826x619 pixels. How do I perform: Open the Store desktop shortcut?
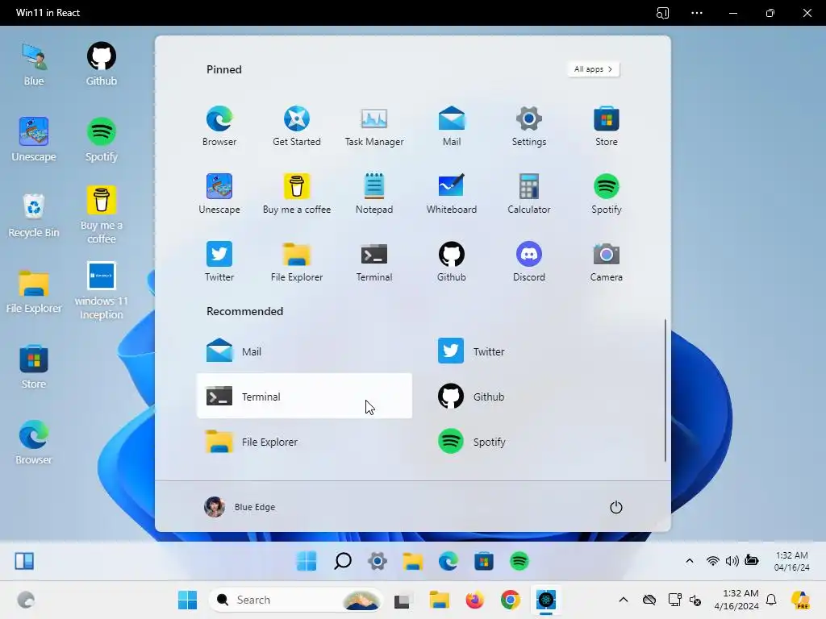34,368
